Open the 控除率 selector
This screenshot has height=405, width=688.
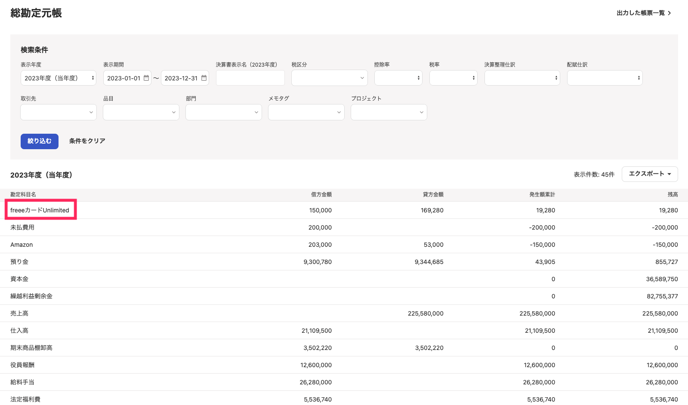pyautogui.click(x=398, y=78)
